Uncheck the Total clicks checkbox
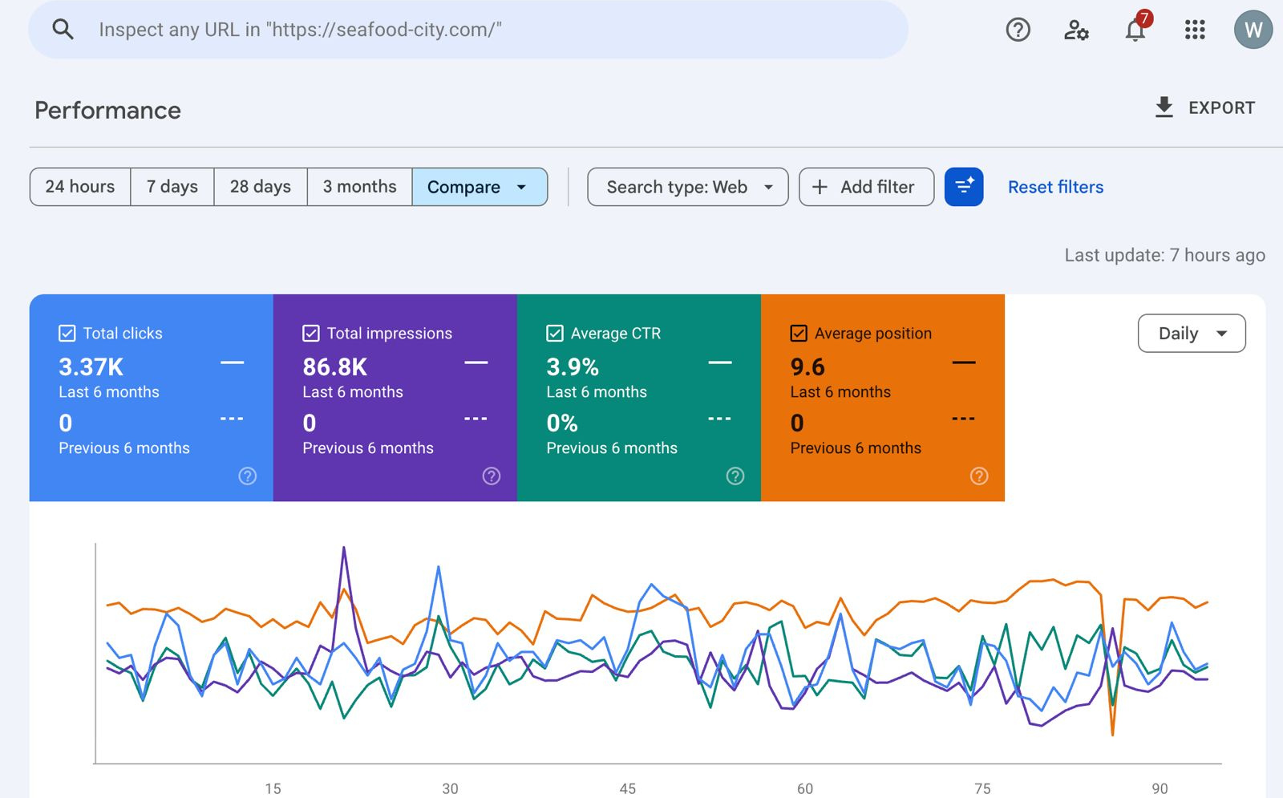 [x=67, y=334]
